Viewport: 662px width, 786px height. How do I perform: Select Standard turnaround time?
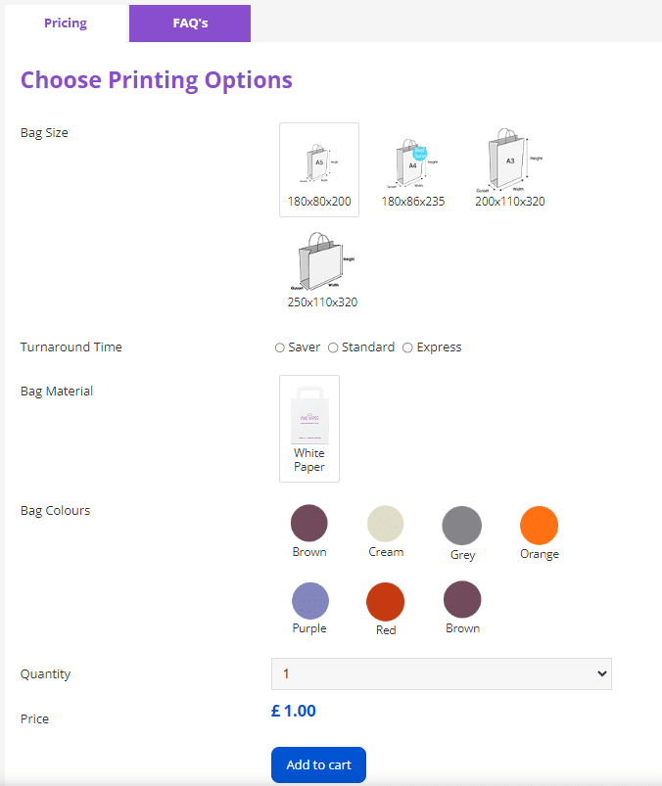tap(333, 347)
